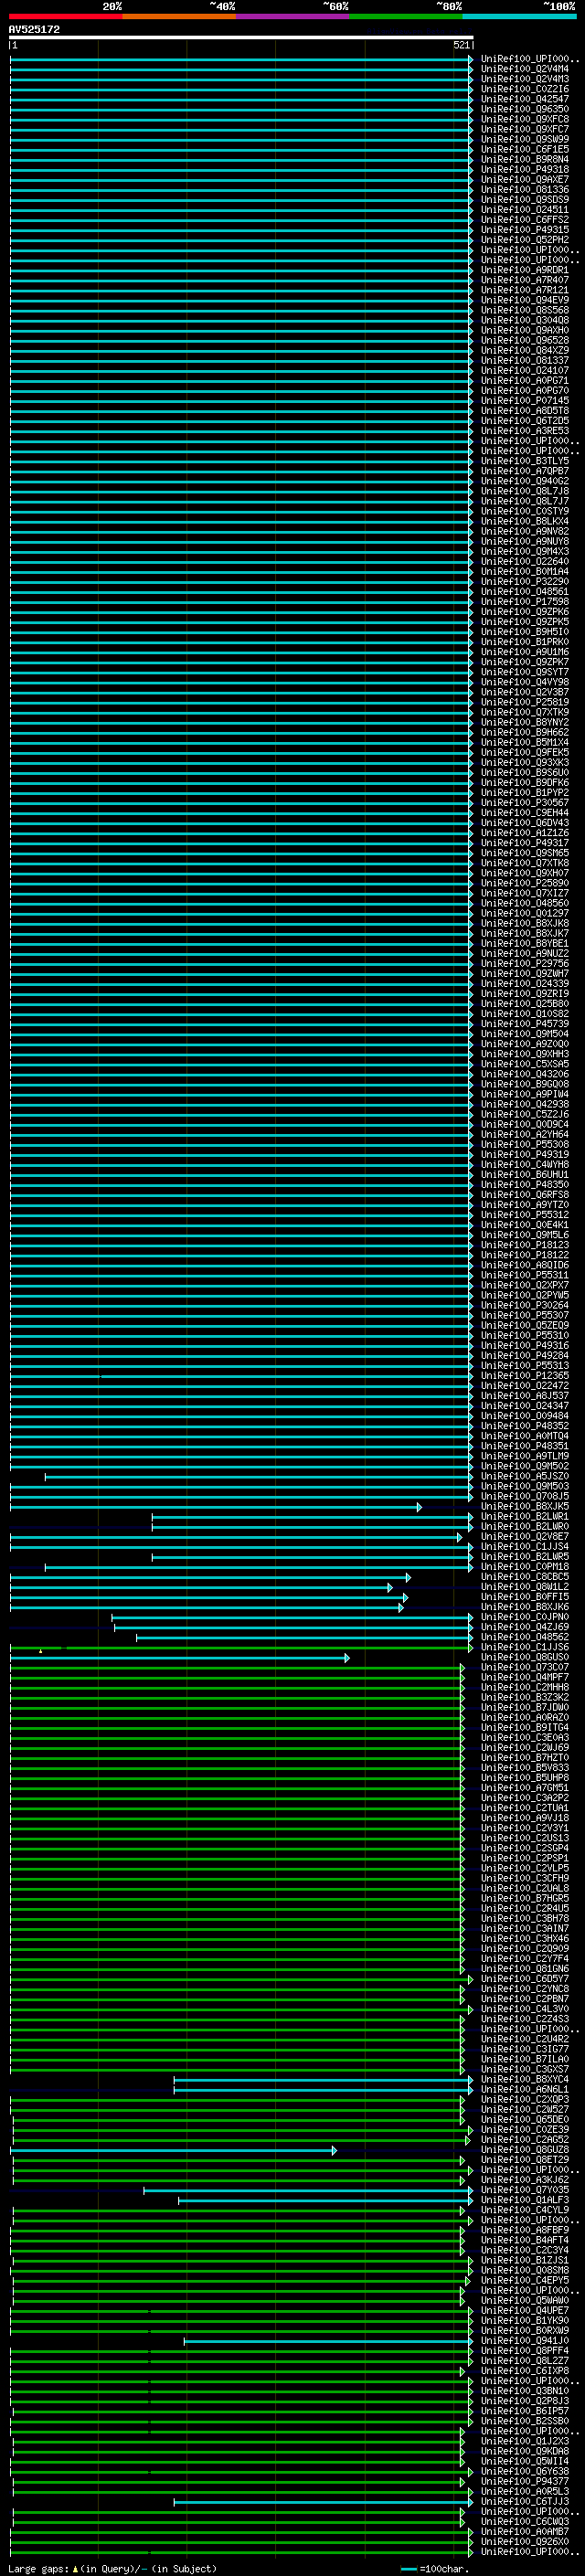Screen dimensions: 585x2576
Task: Open hit UniRef100_Q2V4M4
Action: pyautogui.click(x=524, y=69)
